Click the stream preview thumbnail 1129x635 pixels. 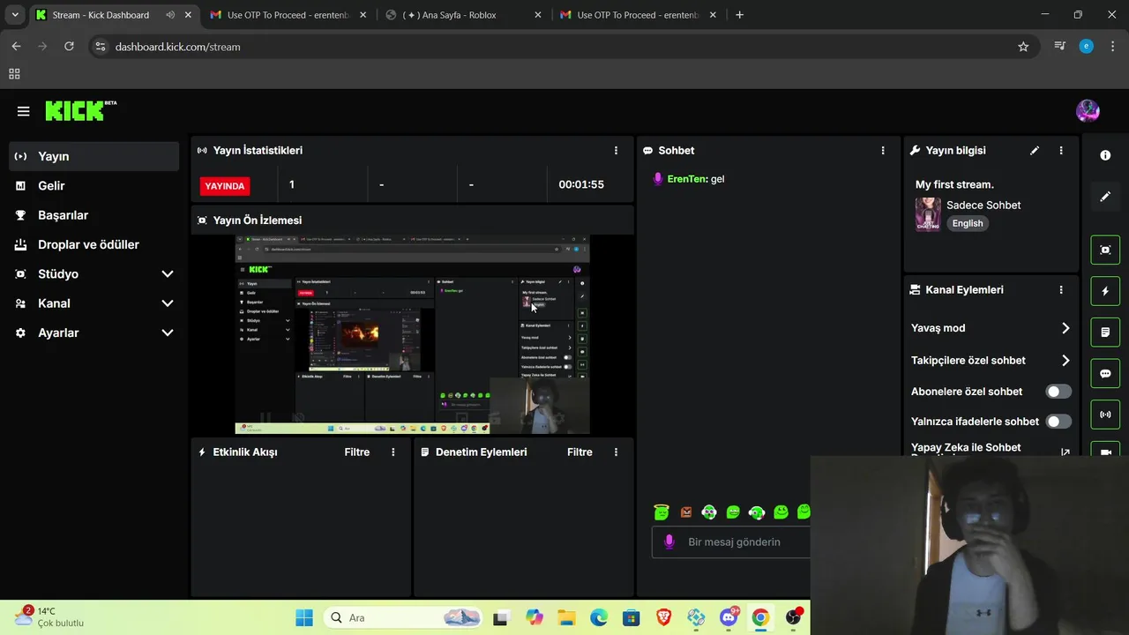(x=412, y=335)
